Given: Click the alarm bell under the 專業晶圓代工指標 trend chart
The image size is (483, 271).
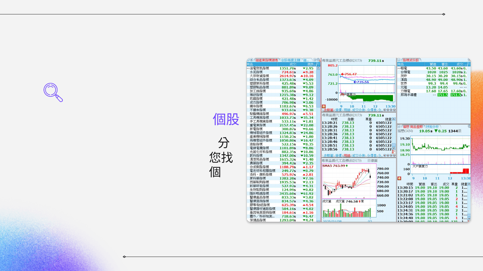Looking at the screenshot, I should pyautogui.click(x=324, y=106).
